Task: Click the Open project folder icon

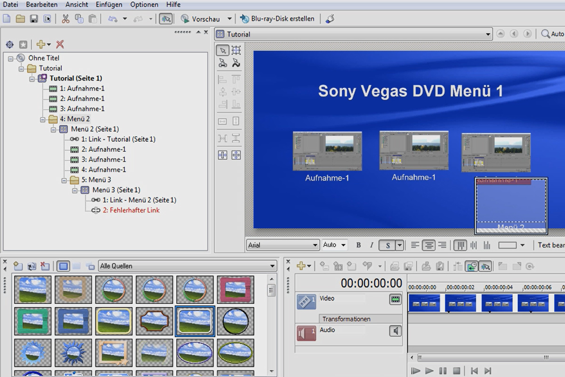Action: (x=20, y=19)
